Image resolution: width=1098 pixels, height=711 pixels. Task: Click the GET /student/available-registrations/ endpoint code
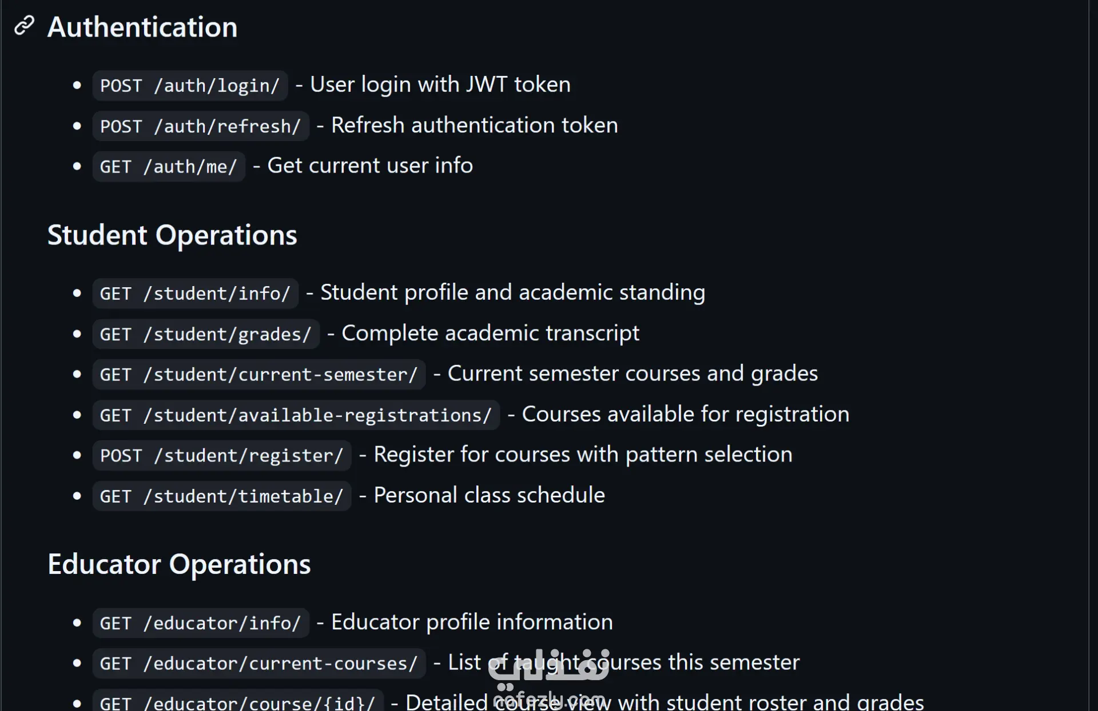296,415
